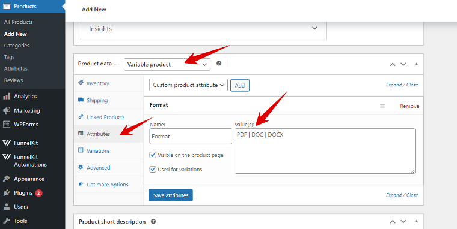457x229 pixels.
Task: Open the Variable product type dropdown
Action: click(167, 64)
